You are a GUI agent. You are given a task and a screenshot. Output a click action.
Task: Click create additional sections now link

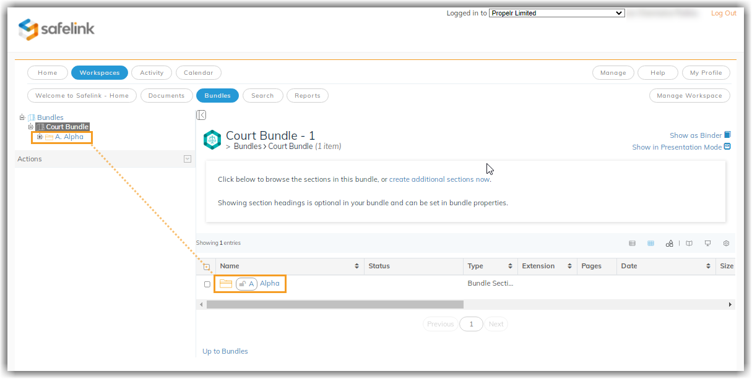click(439, 179)
